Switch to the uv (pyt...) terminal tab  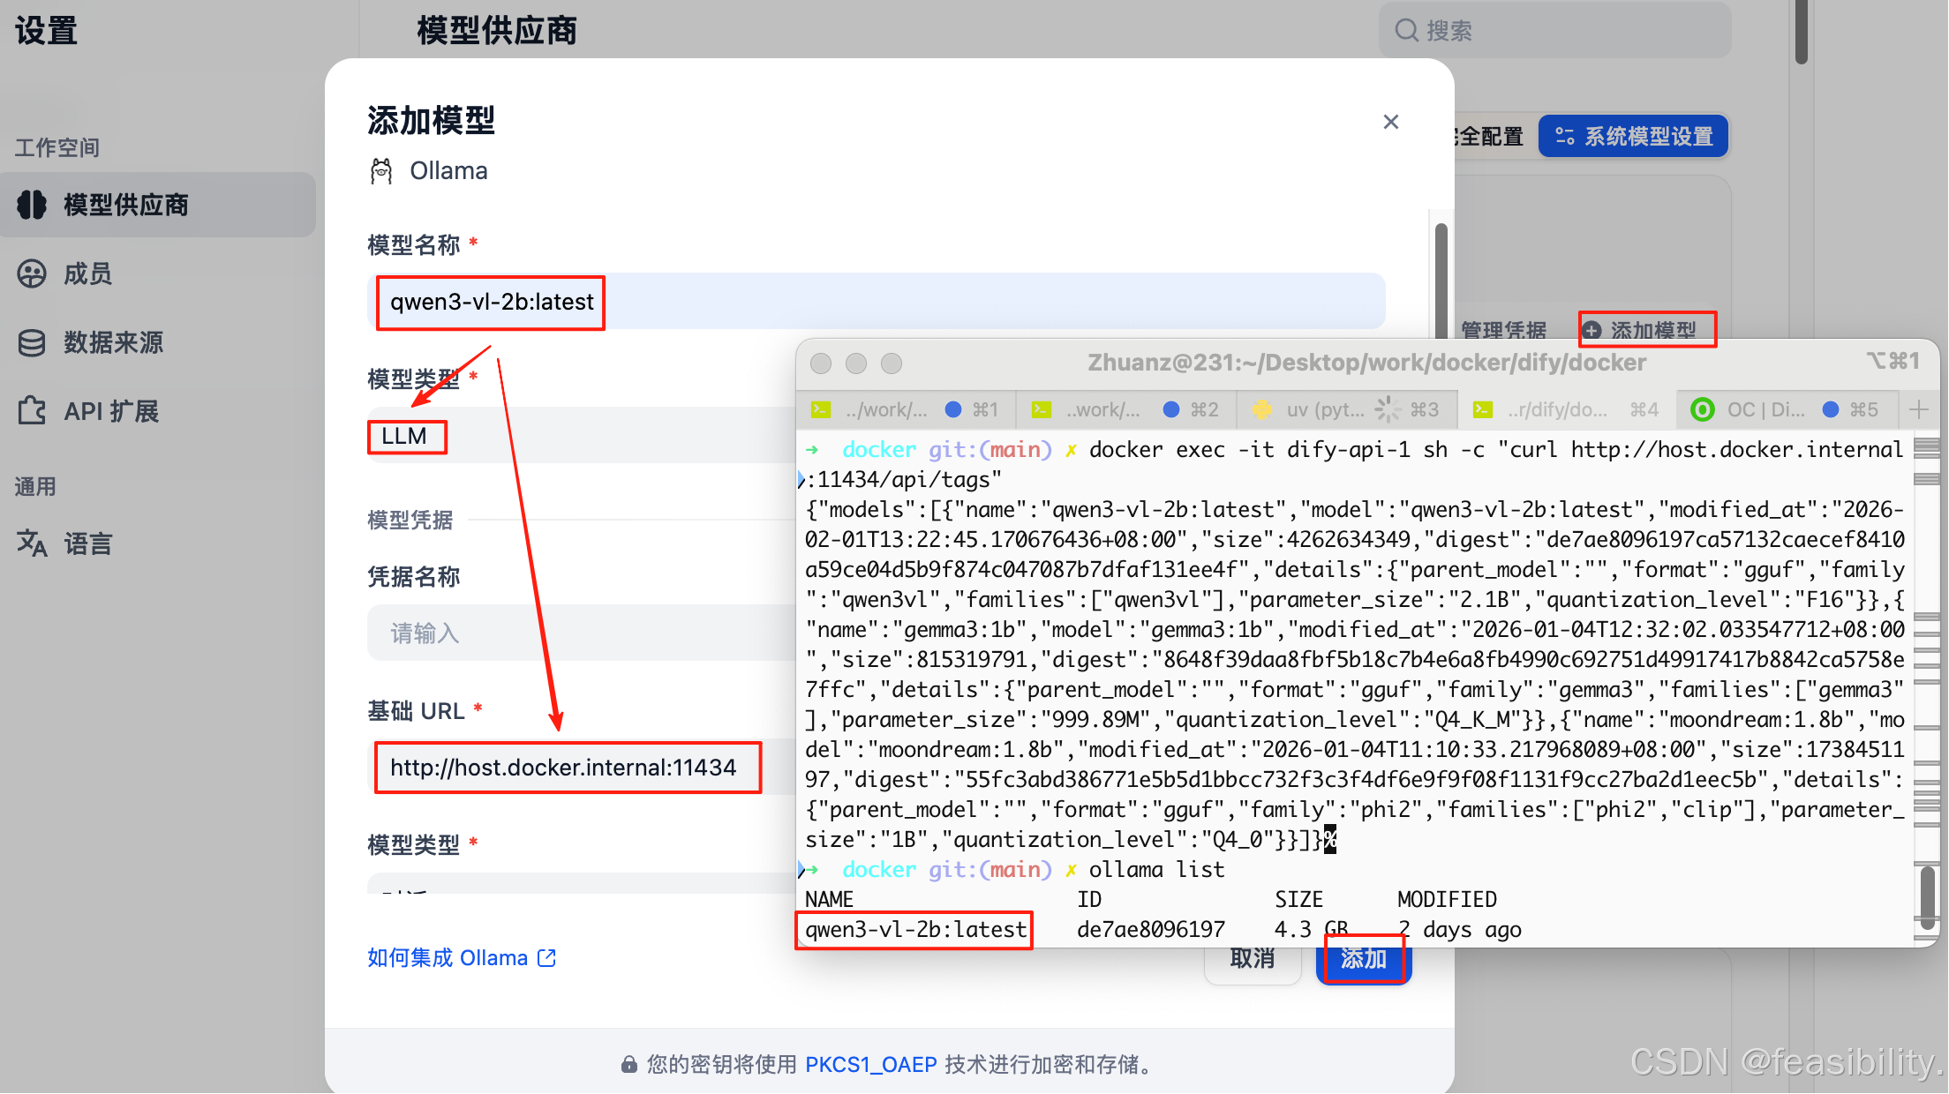pos(1324,409)
